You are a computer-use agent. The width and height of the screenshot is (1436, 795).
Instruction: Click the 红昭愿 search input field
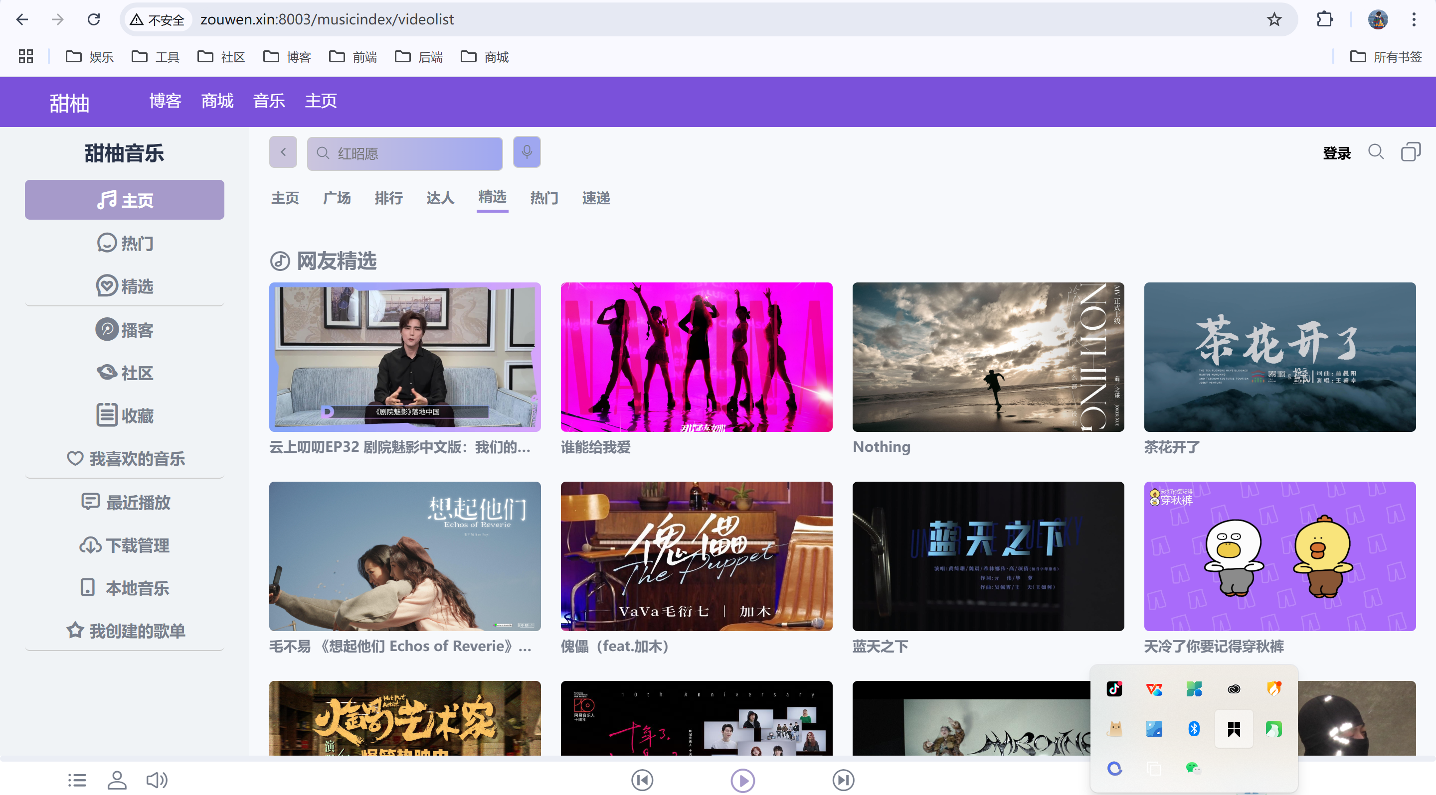click(x=405, y=153)
